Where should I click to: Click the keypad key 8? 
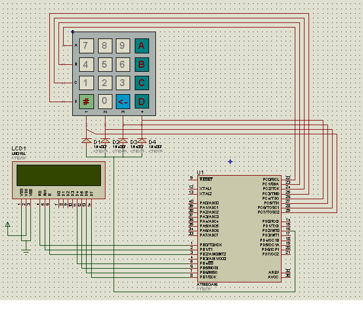click(x=105, y=46)
